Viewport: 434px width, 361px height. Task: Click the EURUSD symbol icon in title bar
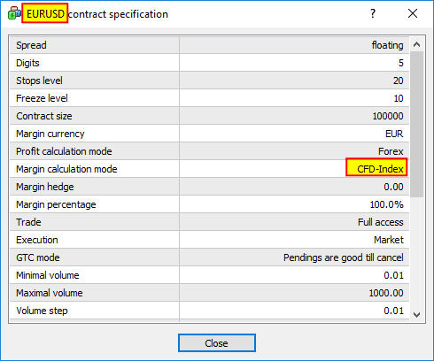tap(14, 13)
